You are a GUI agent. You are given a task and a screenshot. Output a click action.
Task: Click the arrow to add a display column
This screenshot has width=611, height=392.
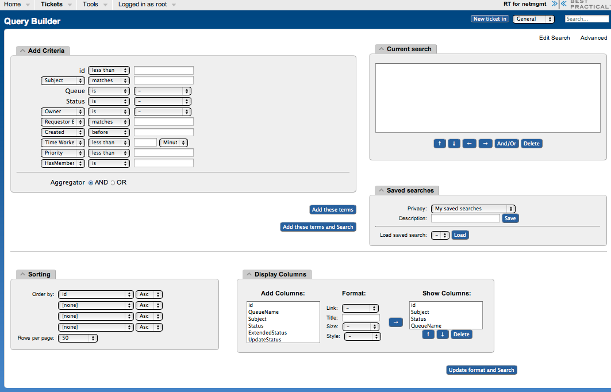tap(396, 322)
